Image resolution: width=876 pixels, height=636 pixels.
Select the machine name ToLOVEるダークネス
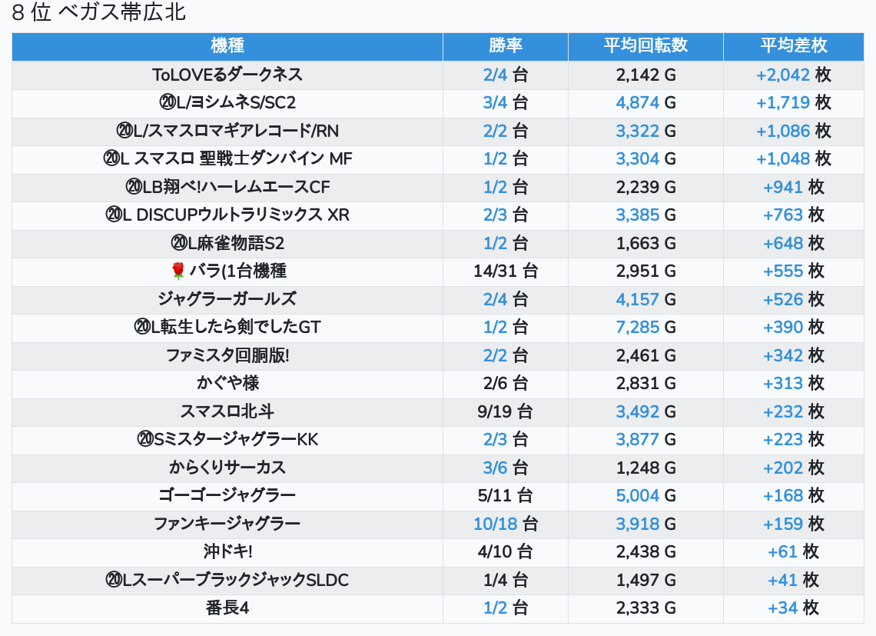[227, 75]
